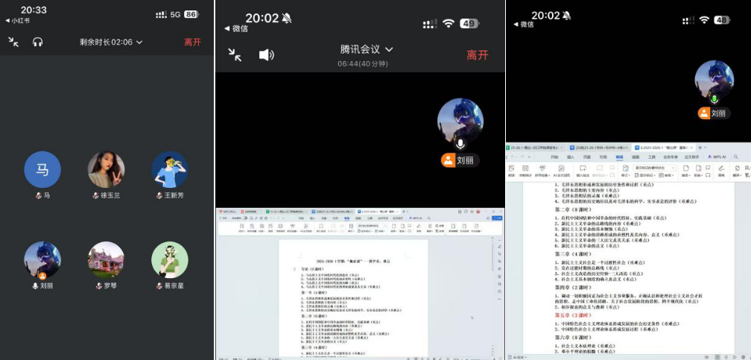Open 论文助手 tab in right WPS window

click(x=692, y=157)
